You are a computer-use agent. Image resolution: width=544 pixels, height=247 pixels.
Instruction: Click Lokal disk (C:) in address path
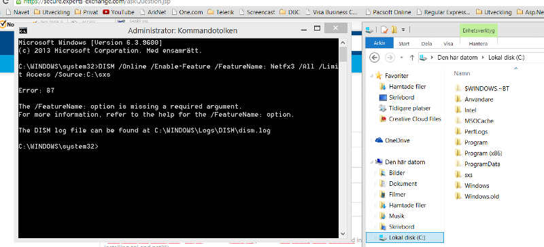[506, 58]
